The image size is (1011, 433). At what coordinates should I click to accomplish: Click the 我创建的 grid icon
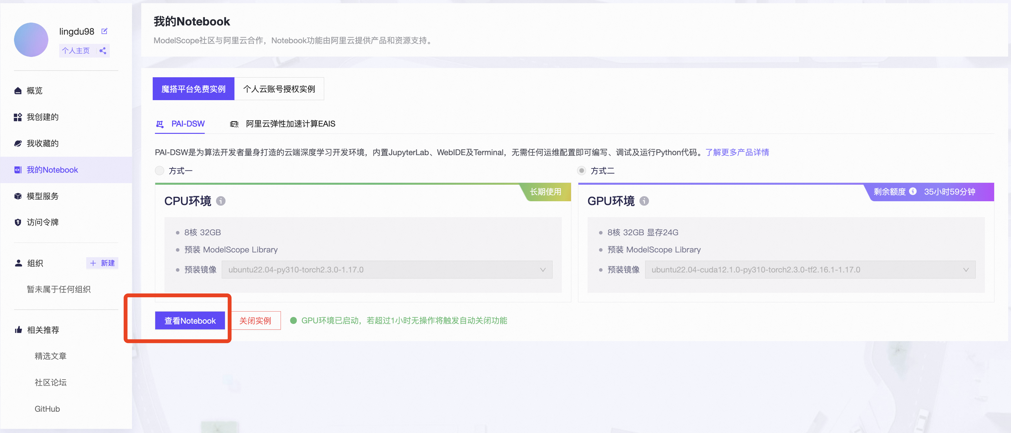(x=18, y=117)
